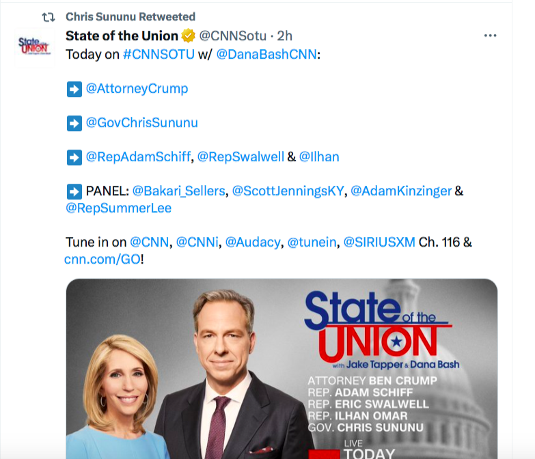Click the @ScottJenningsKY mention

[x=288, y=191]
